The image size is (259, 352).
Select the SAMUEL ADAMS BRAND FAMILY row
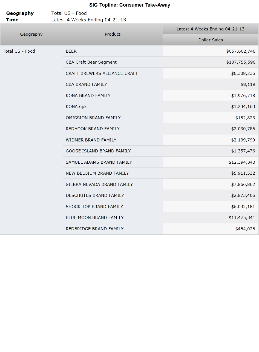click(113, 162)
